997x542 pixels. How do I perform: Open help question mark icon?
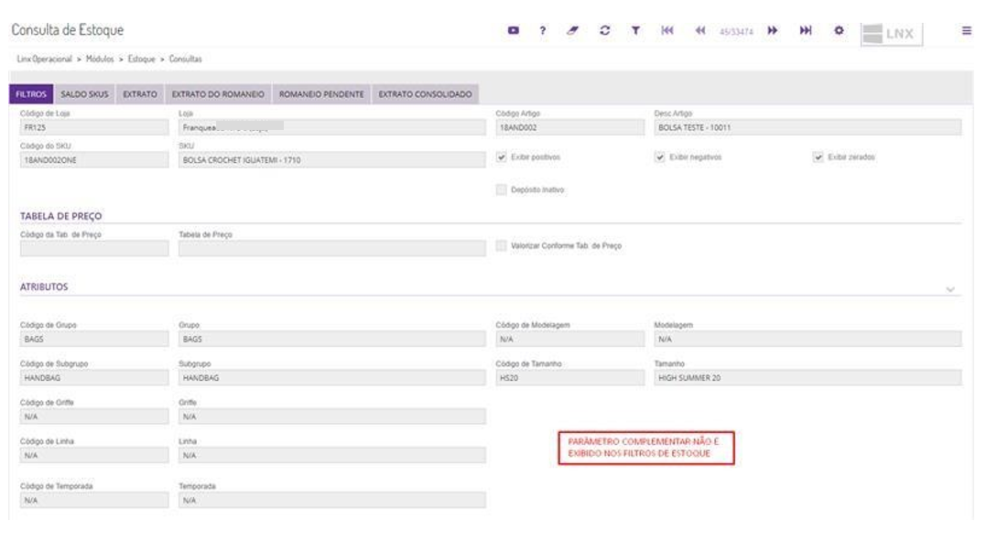tap(542, 30)
